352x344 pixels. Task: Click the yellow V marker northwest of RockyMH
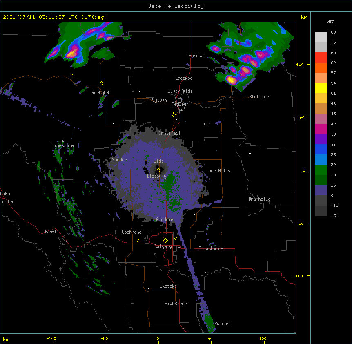pos(71,75)
